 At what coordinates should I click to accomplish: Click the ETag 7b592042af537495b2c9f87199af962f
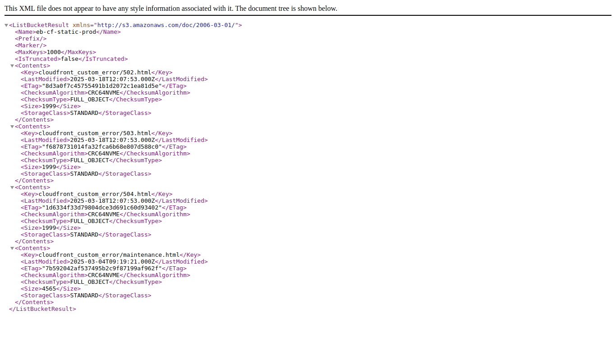click(x=101, y=269)
